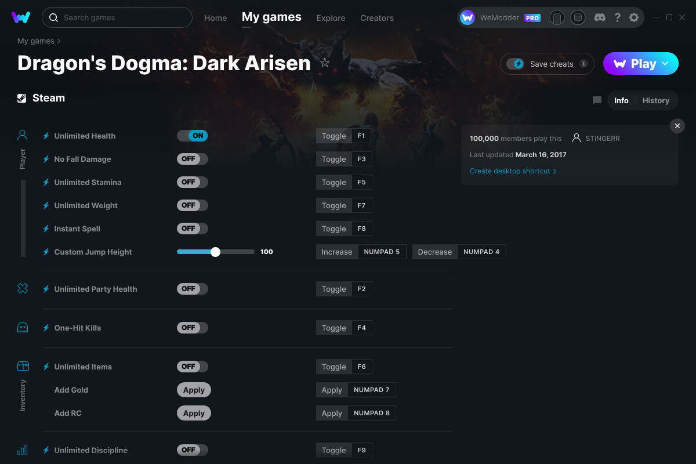This screenshot has height=464, width=696.
Task: Open the Play button dropdown arrow
Action: [x=665, y=64]
